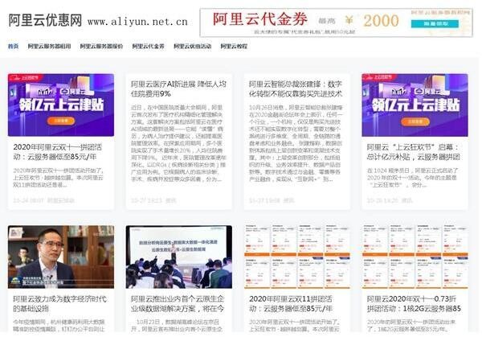Open the 阿里云服务器报价 nav item
482x337 pixels.
coord(101,46)
